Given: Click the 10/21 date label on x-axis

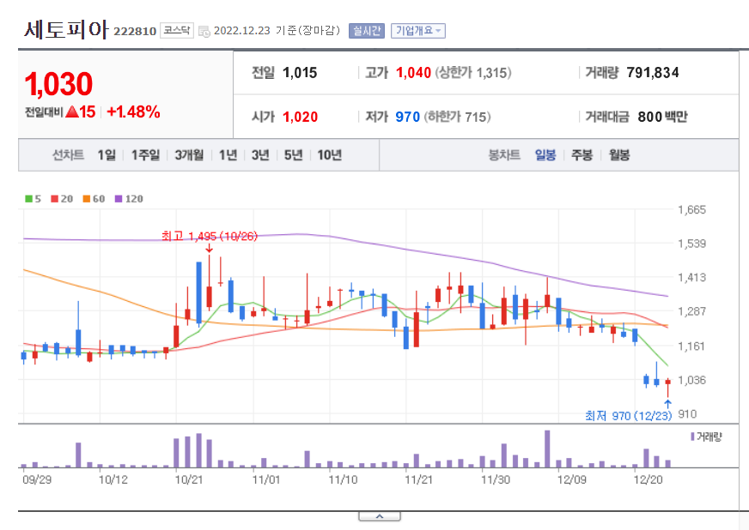Looking at the screenshot, I should [x=189, y=479].
